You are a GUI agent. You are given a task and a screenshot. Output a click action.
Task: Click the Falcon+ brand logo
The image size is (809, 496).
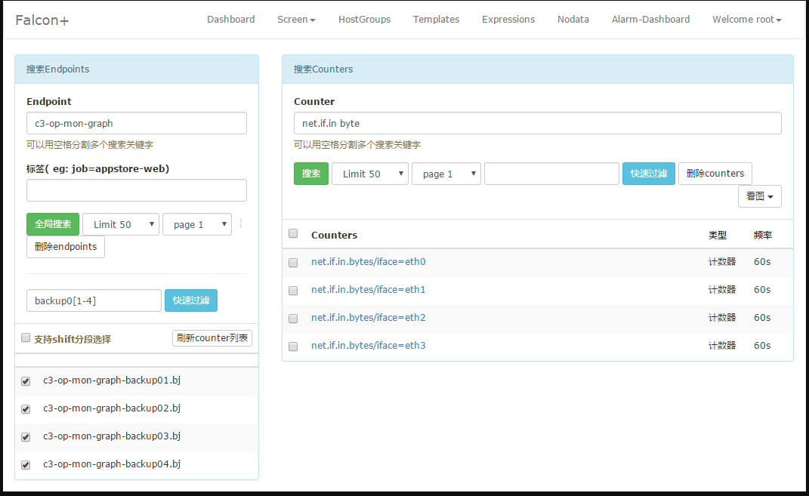click(42, 20)
